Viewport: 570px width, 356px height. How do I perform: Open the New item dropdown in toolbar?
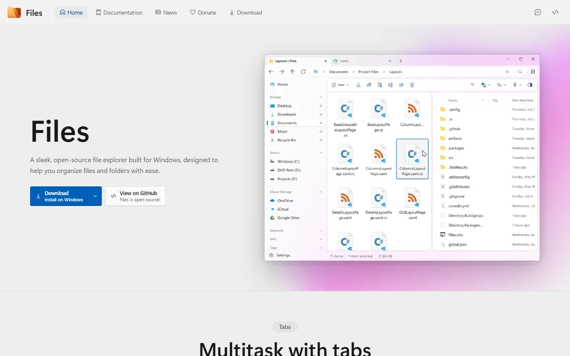coord(340,85)
